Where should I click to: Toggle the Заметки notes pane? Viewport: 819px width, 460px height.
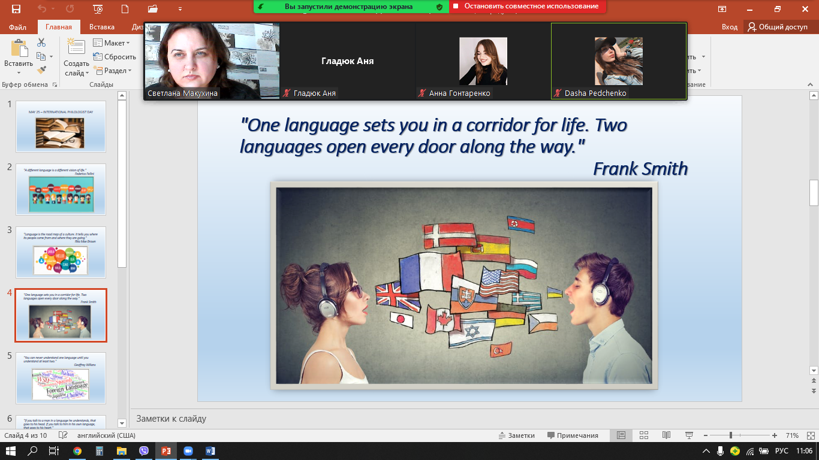click(x=518, y=435)
